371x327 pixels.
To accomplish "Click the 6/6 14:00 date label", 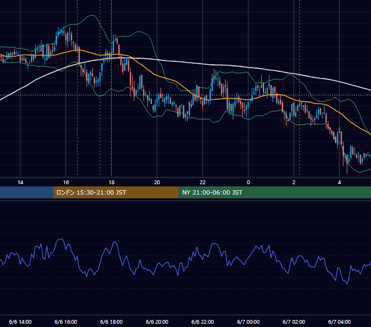I will pyautogui.click(x=20, y=322).
